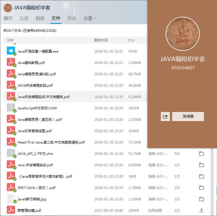This screenshot has height=216, width=217.
Task: Click the PDF icon of Java并发编程实战.中文完整版.pdf
Action: point(11,96)
